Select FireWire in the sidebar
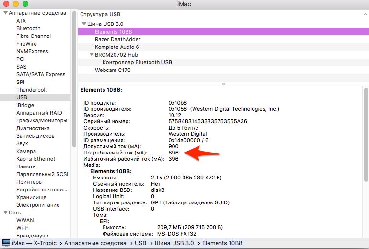 point(26,44)
